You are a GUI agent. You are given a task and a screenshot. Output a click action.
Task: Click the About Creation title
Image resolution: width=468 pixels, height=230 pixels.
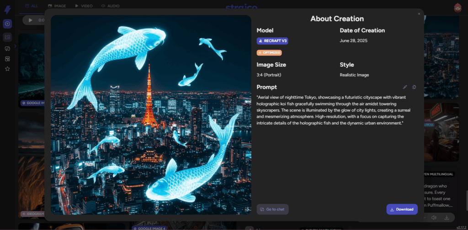[337, 19]
